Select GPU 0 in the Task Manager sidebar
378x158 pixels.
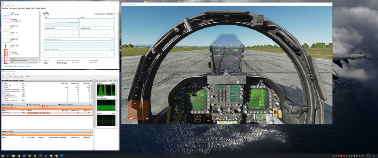(20, 60)
